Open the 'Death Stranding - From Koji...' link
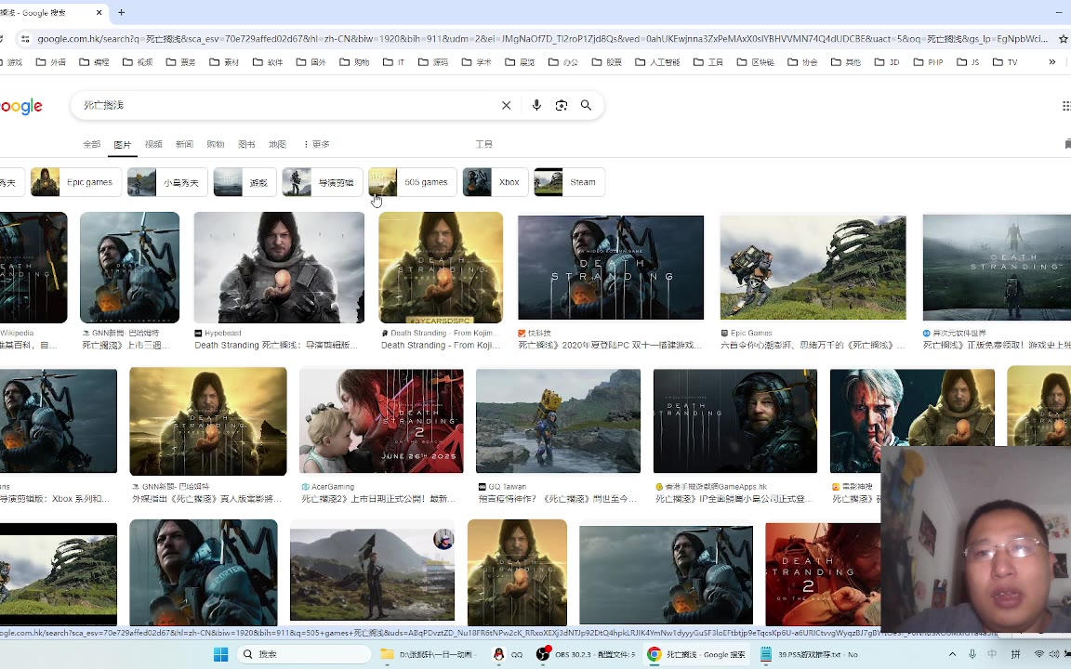This screenshot has height=669, width=1071. click(x=441, y=346)
